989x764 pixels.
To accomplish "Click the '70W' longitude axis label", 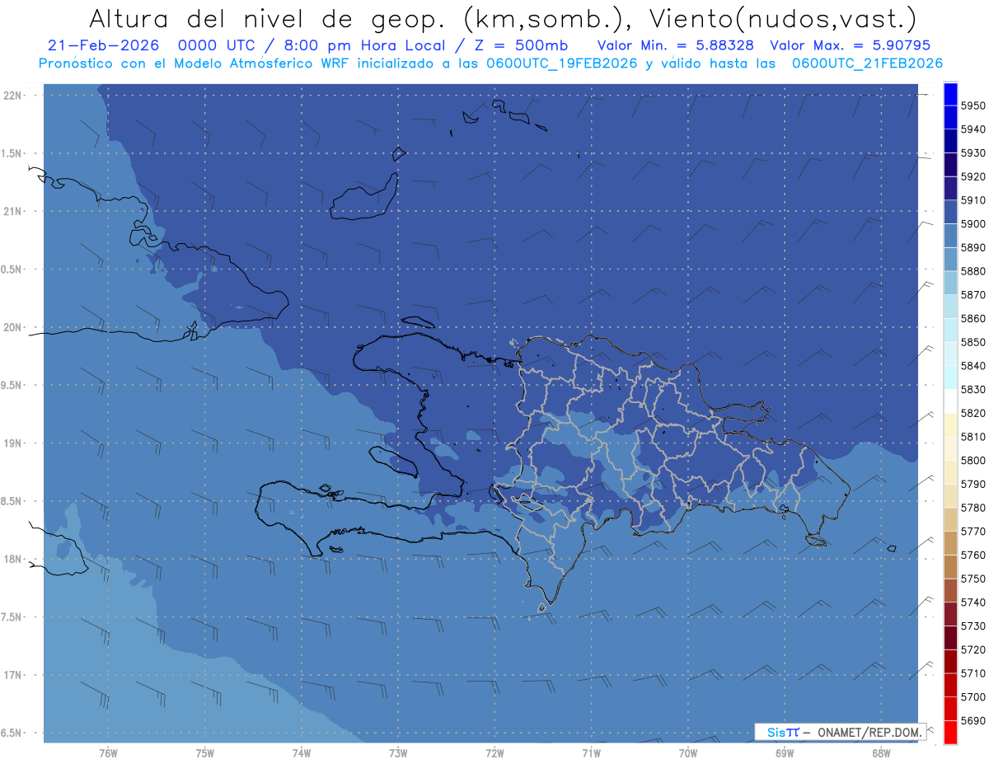I will tap(687, 752).
